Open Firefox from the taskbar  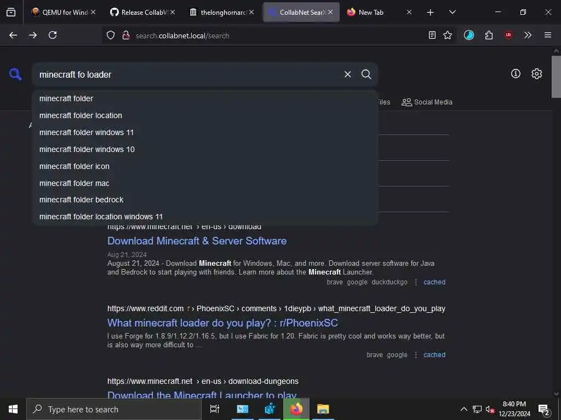296,409
